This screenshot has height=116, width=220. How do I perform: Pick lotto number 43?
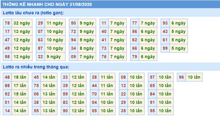tap(165, 31)
